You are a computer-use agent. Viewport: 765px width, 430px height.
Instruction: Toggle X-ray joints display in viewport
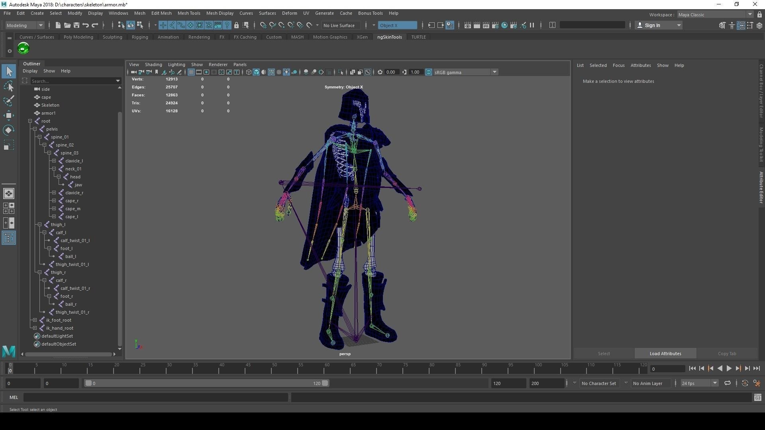click(x=368, y=72)
